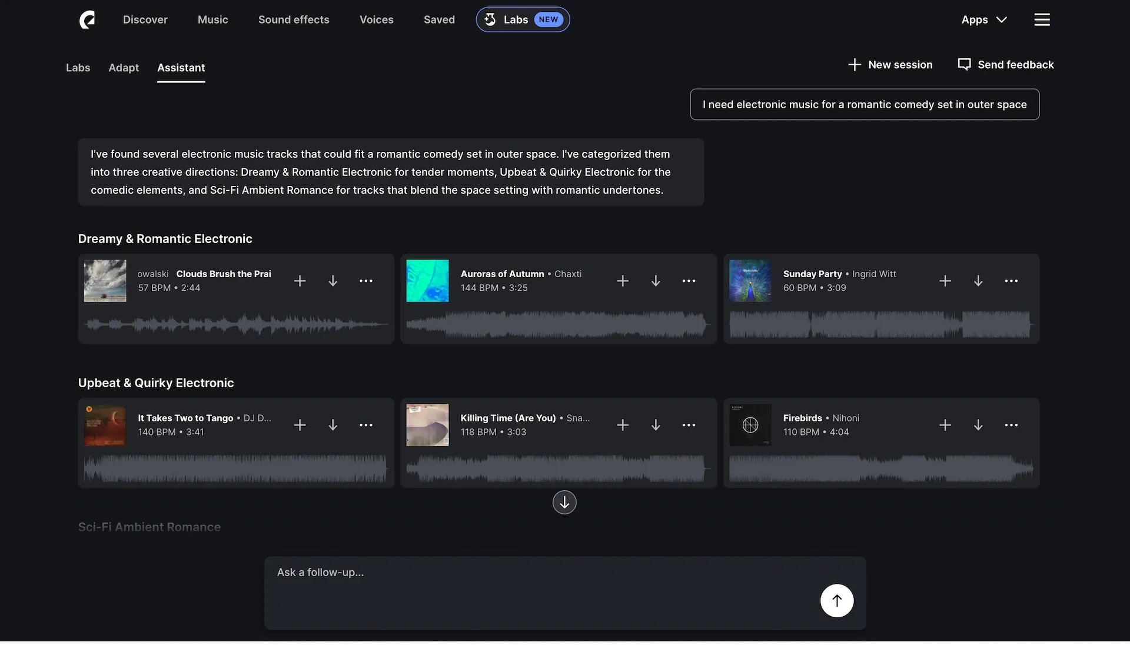Expand the Apps dropdown
The height and width of the screenshot is (645, 1130).
click(x=984, y=19)
